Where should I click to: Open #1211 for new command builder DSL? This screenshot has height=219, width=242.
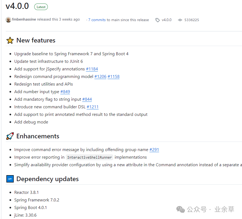[93, 107]
